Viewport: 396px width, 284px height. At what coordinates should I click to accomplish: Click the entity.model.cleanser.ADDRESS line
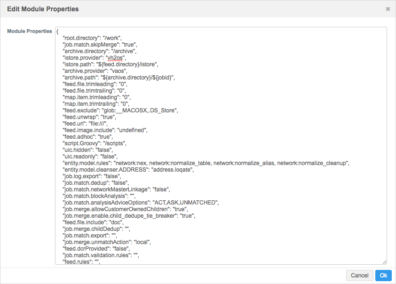128,170
